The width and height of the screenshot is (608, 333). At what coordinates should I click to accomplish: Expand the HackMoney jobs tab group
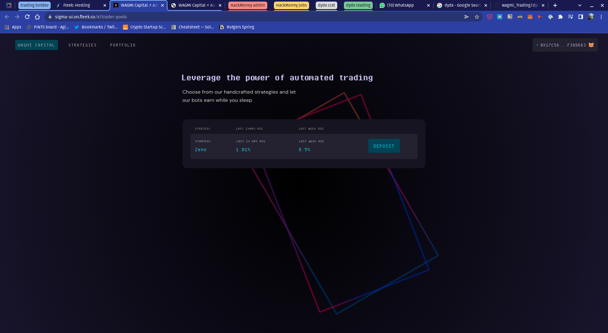291,5
